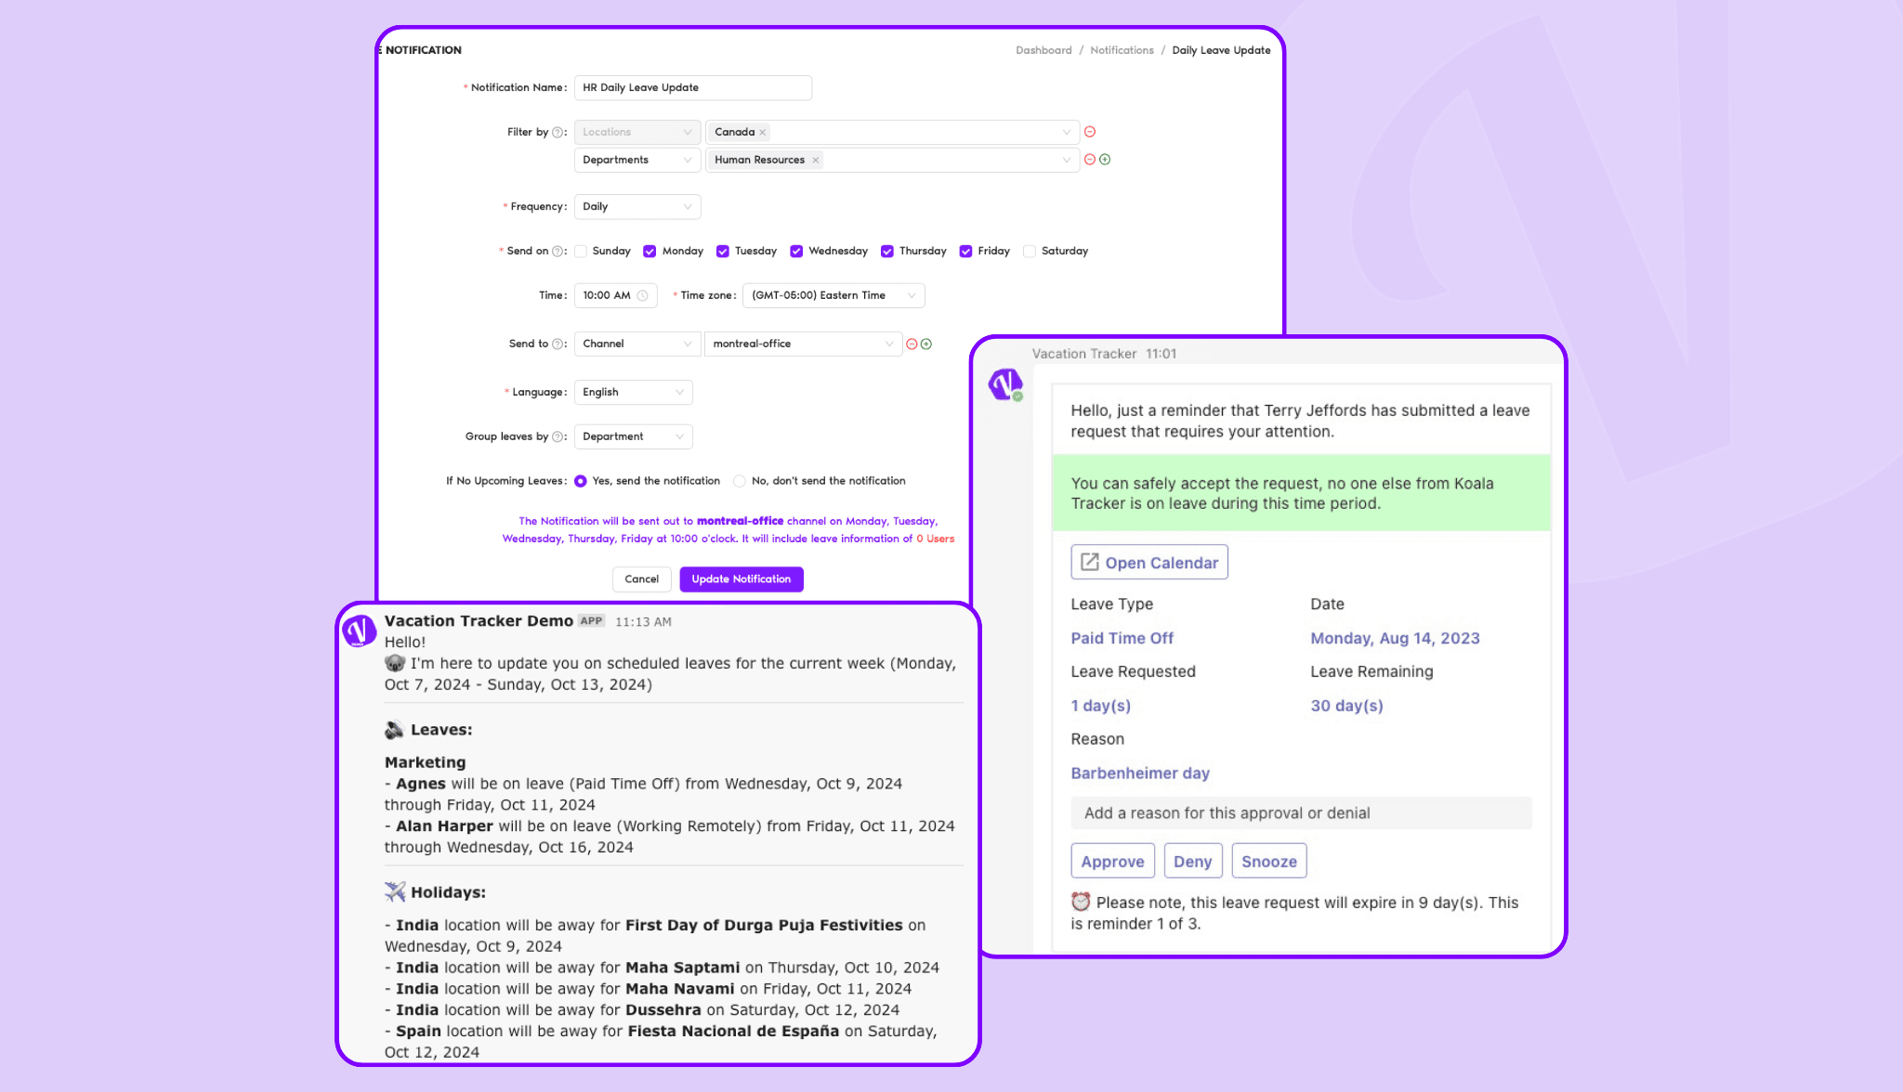Click Vacation Tracker Demo avatar icon

tap(359, 630)
